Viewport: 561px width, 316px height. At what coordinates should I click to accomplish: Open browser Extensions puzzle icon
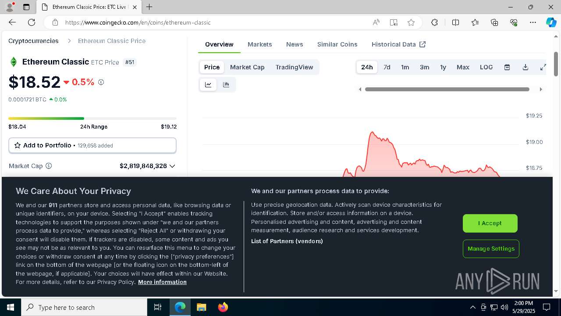tap(434, 22)
